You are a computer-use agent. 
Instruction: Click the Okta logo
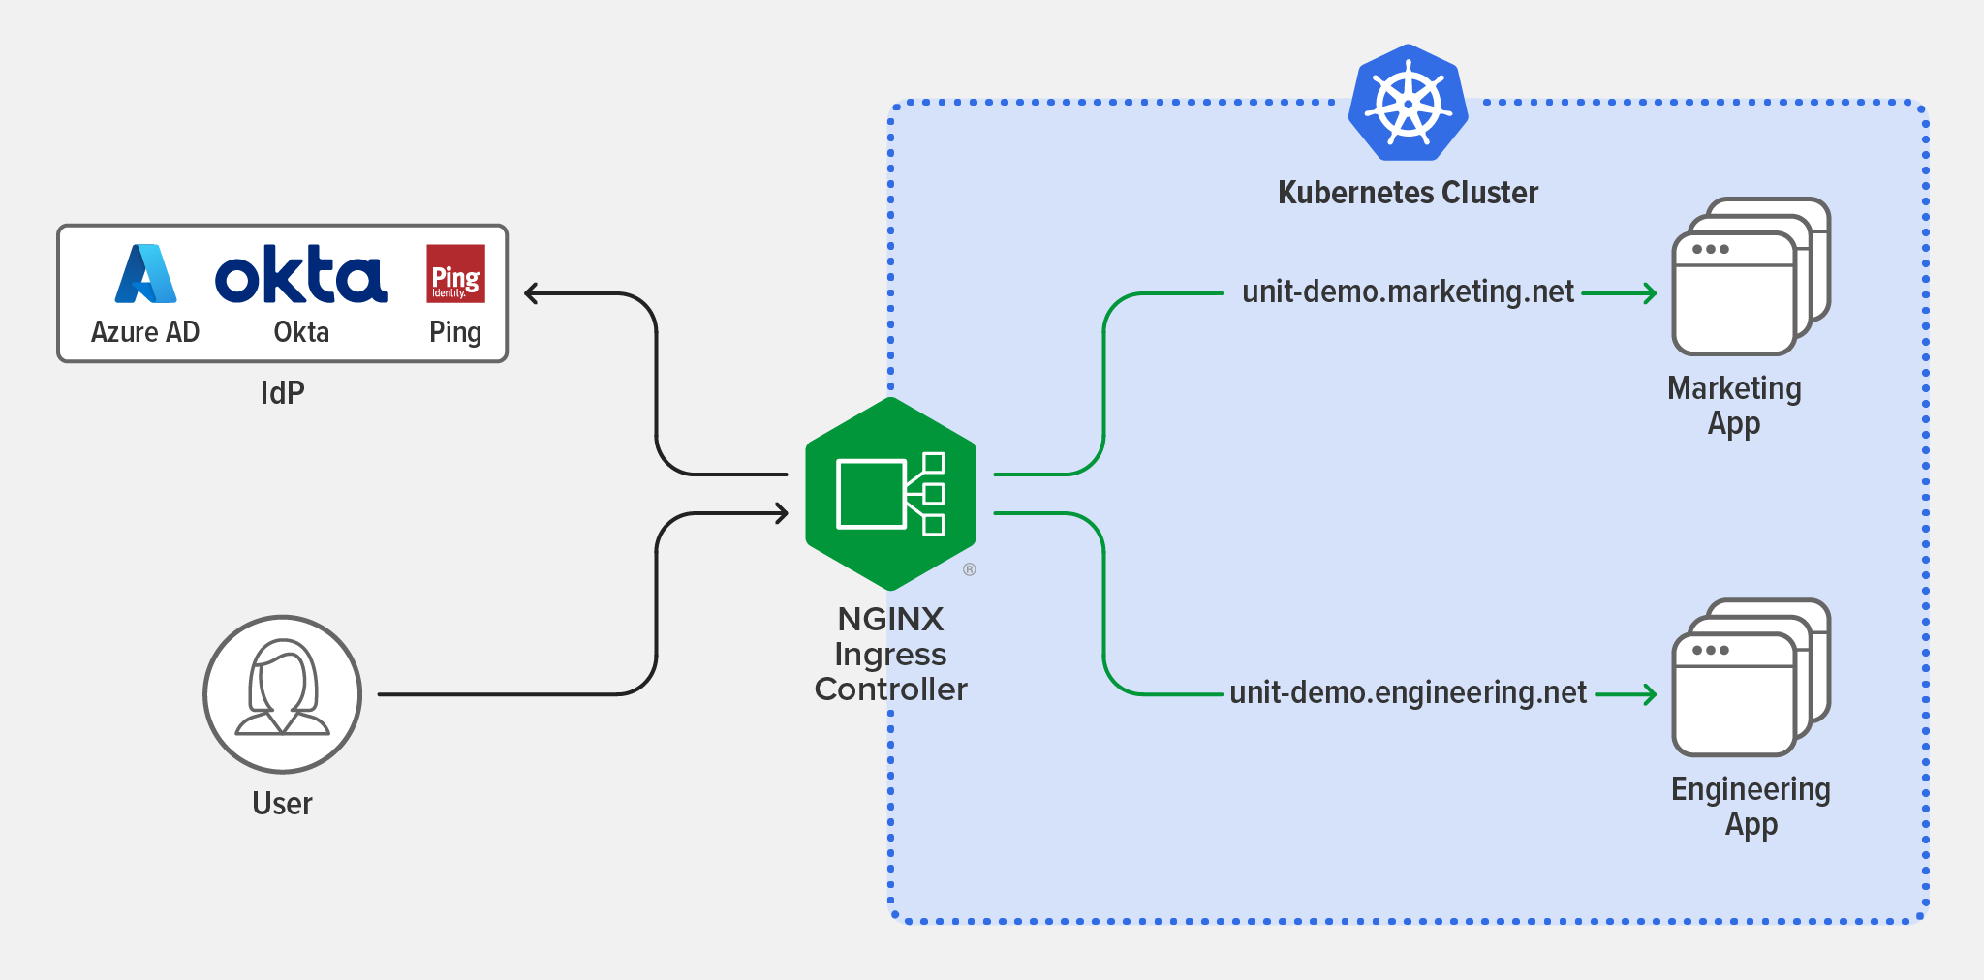301,274
